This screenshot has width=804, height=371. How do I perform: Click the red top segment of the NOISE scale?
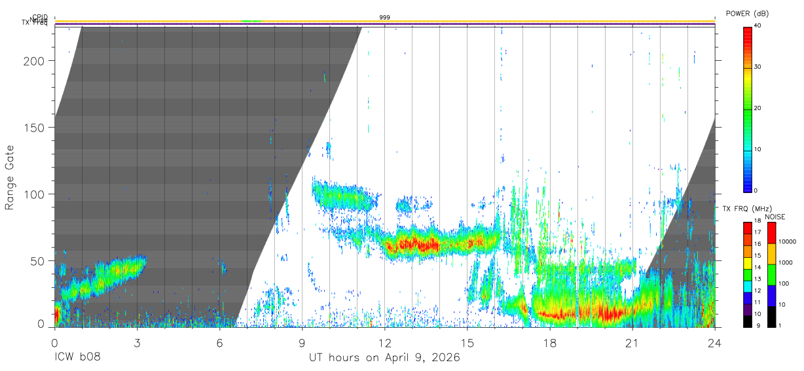[771, 233]
